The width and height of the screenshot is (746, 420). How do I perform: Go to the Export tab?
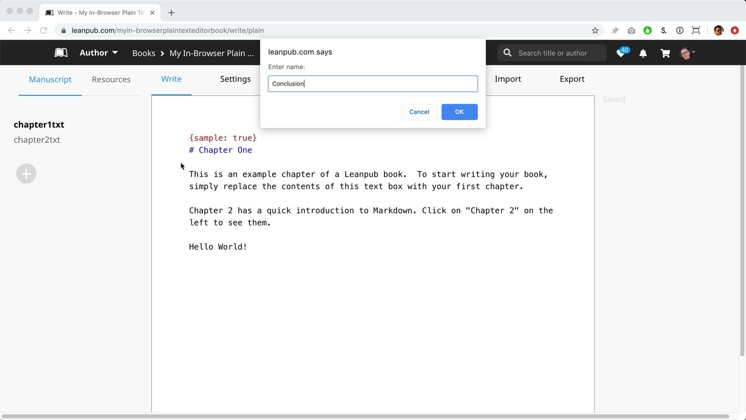(572, 79)
